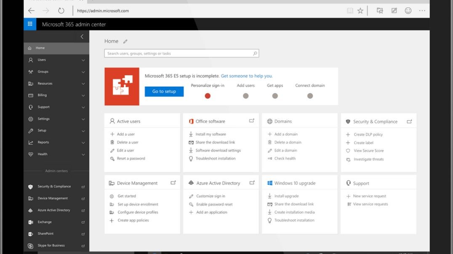Open the Office software pop-out icon
The image size is (453, 254).
click(252, 121)
